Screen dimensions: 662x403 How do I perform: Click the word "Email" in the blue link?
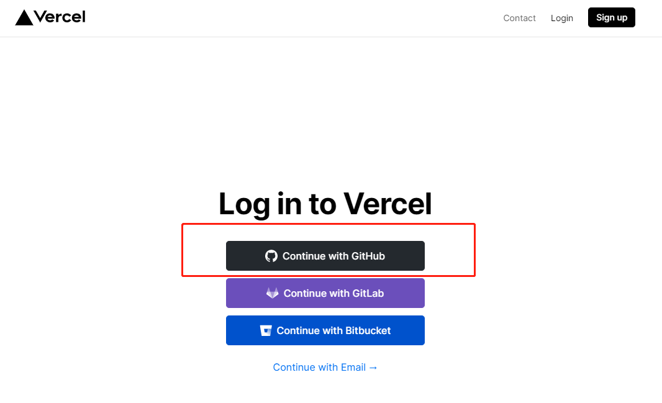click(x=353, y=367)
